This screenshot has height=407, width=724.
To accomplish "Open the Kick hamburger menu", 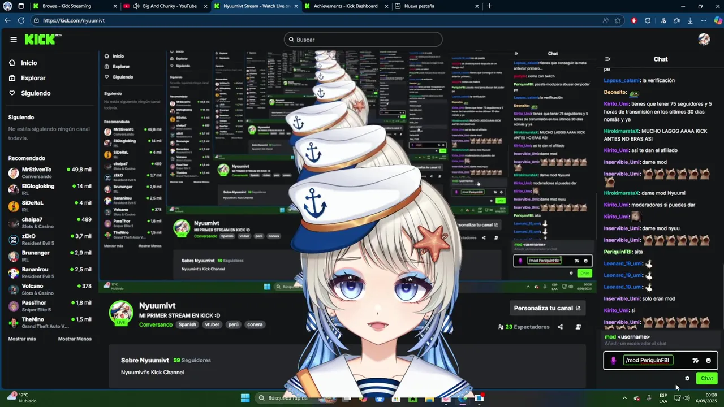I will click(14, 40).
